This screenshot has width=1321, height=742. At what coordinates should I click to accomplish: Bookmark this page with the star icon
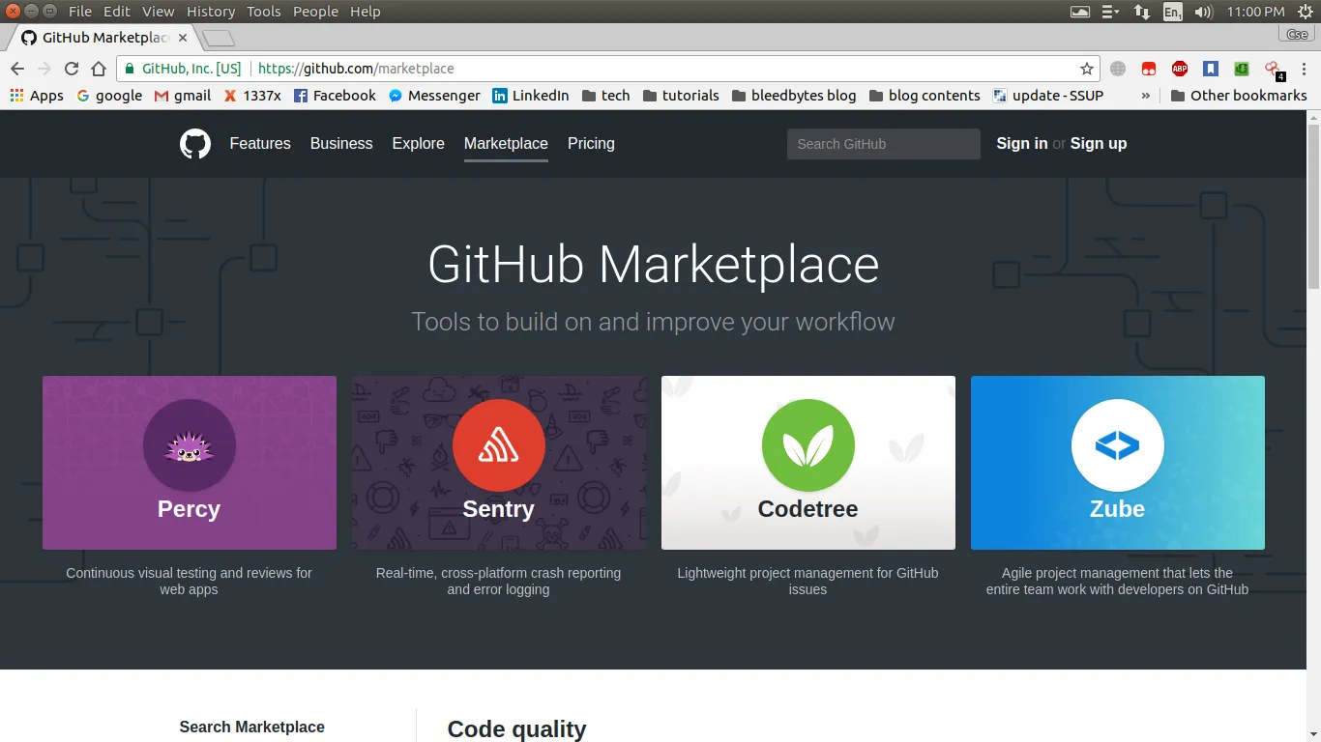click(x=1087, y=69)
